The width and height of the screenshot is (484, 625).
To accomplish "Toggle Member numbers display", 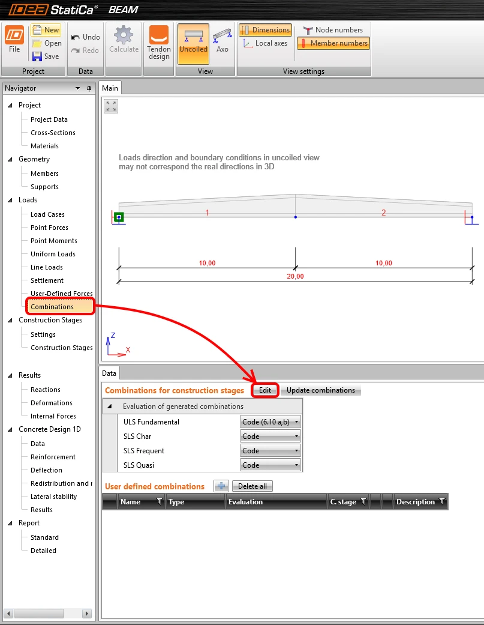I will click(x=333, y=43).
